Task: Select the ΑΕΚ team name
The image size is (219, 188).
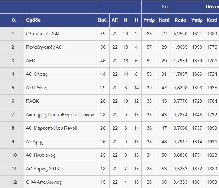Action: [30, 61]
